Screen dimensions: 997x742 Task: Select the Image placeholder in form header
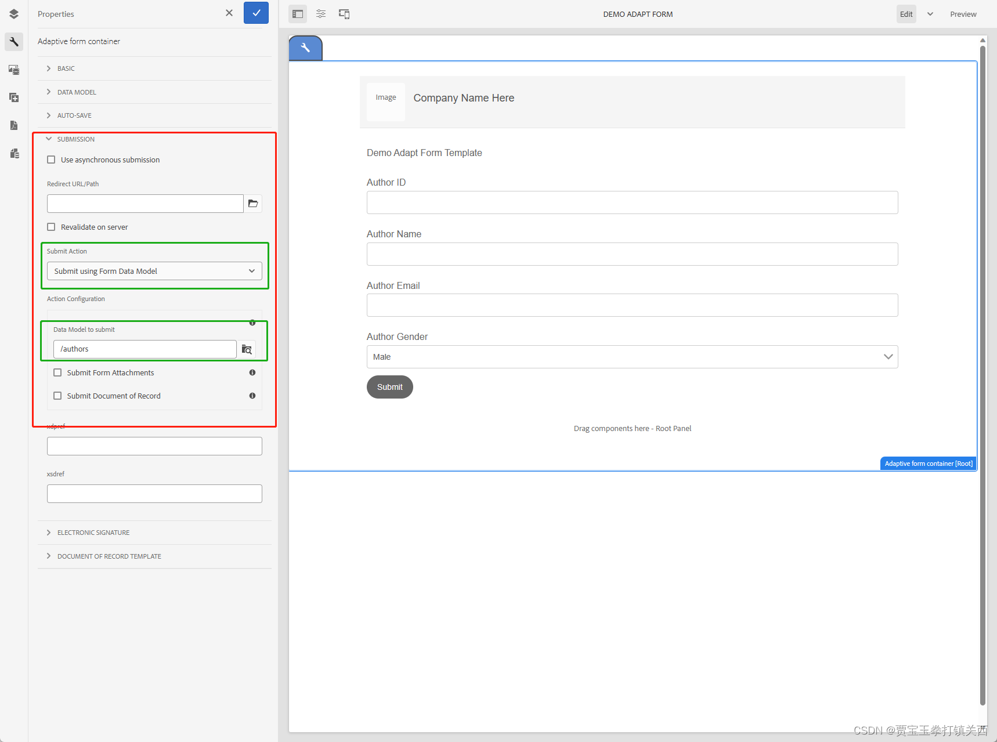tap(386, 102)
